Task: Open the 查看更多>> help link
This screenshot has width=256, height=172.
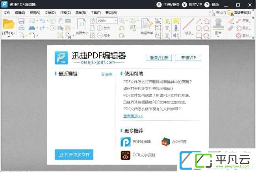Action: click(133, 116)
